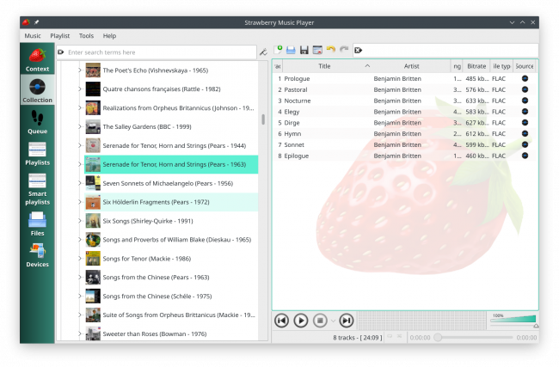The image size is (559, 367).
Task: Create a new playlist from toolbar
Action: click(278, 51)
